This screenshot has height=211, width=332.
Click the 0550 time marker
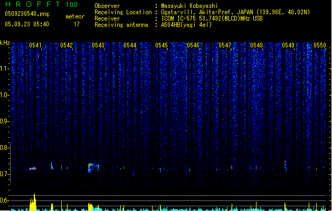pyautogui.click(x=320, y=45)
